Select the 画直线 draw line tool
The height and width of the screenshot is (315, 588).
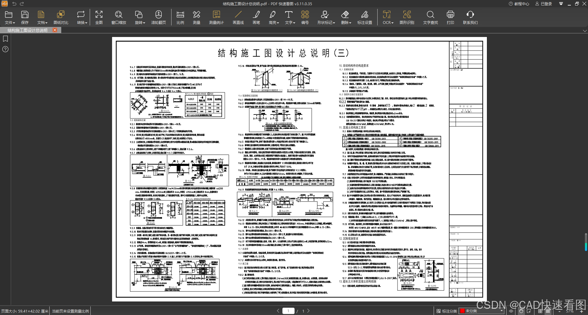238,17
